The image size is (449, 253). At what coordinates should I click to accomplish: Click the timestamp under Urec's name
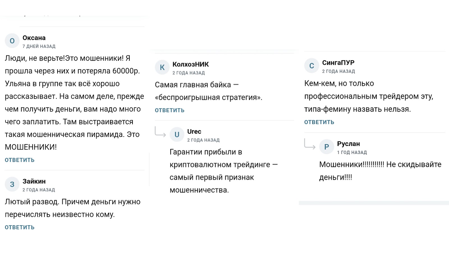(204, 140)
